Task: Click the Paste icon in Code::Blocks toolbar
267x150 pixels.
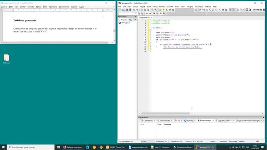Action: pyautogui.click(x=148, y=10)
